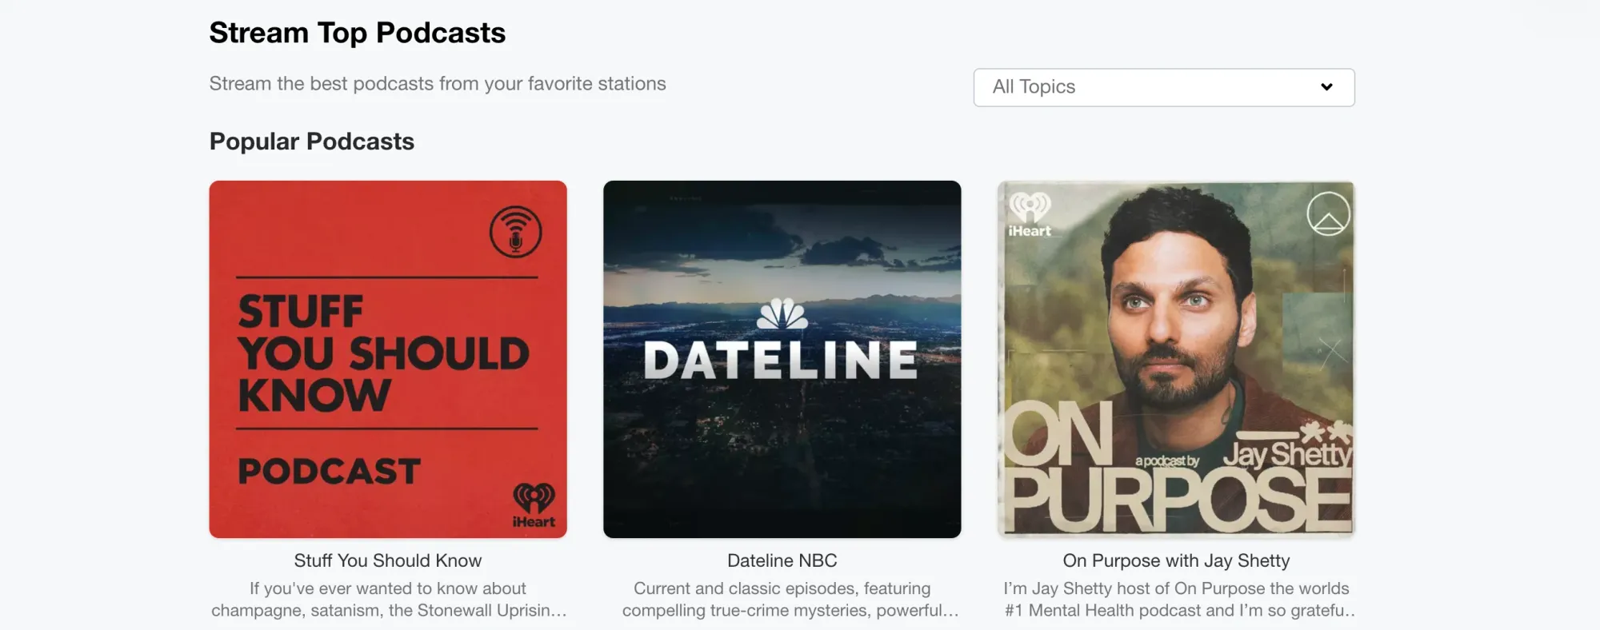The image size is (1600, 630).
Task: Open the Dateline NBC title link
Action: point(782,560)
